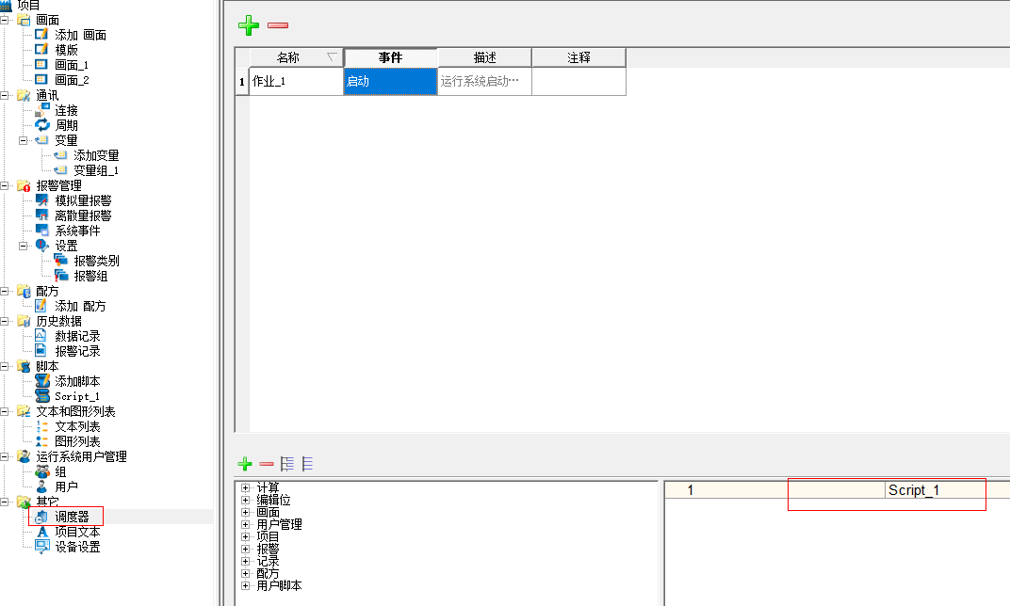Expand the 计算 function group
This screenshot has width=1010, height=606.
pyautogui.click(x=245, y=487)
